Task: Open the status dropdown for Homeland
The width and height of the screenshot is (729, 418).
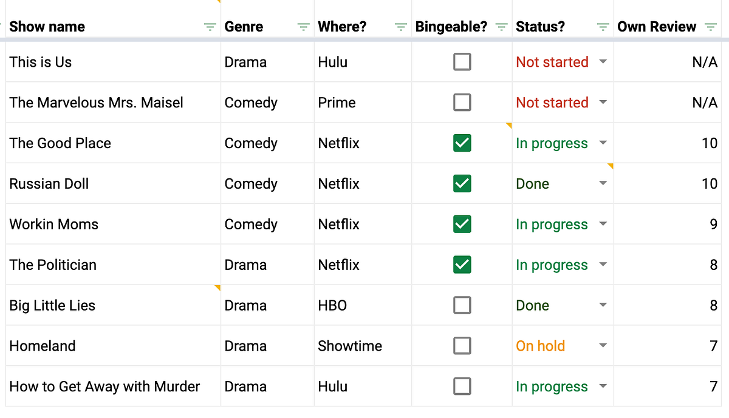Action: point(603,345)
